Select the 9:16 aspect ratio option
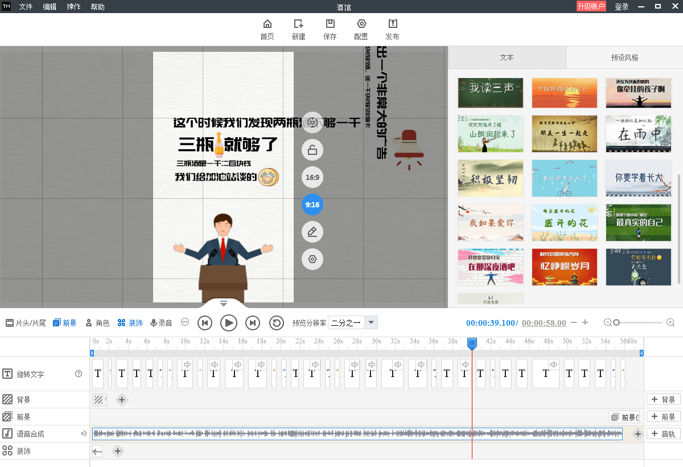Screen dimensions: 683x467 tap(312, 204)
